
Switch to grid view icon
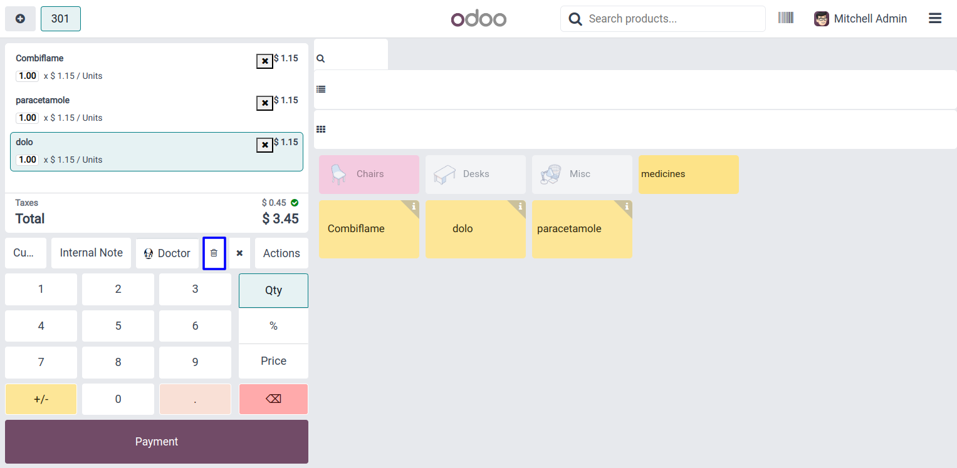click(321, 130)
